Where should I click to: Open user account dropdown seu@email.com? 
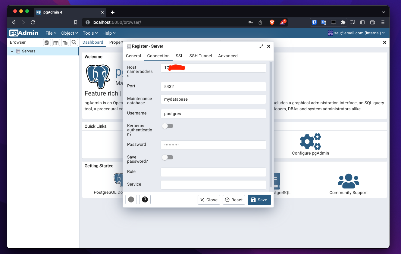click(356, 33)
